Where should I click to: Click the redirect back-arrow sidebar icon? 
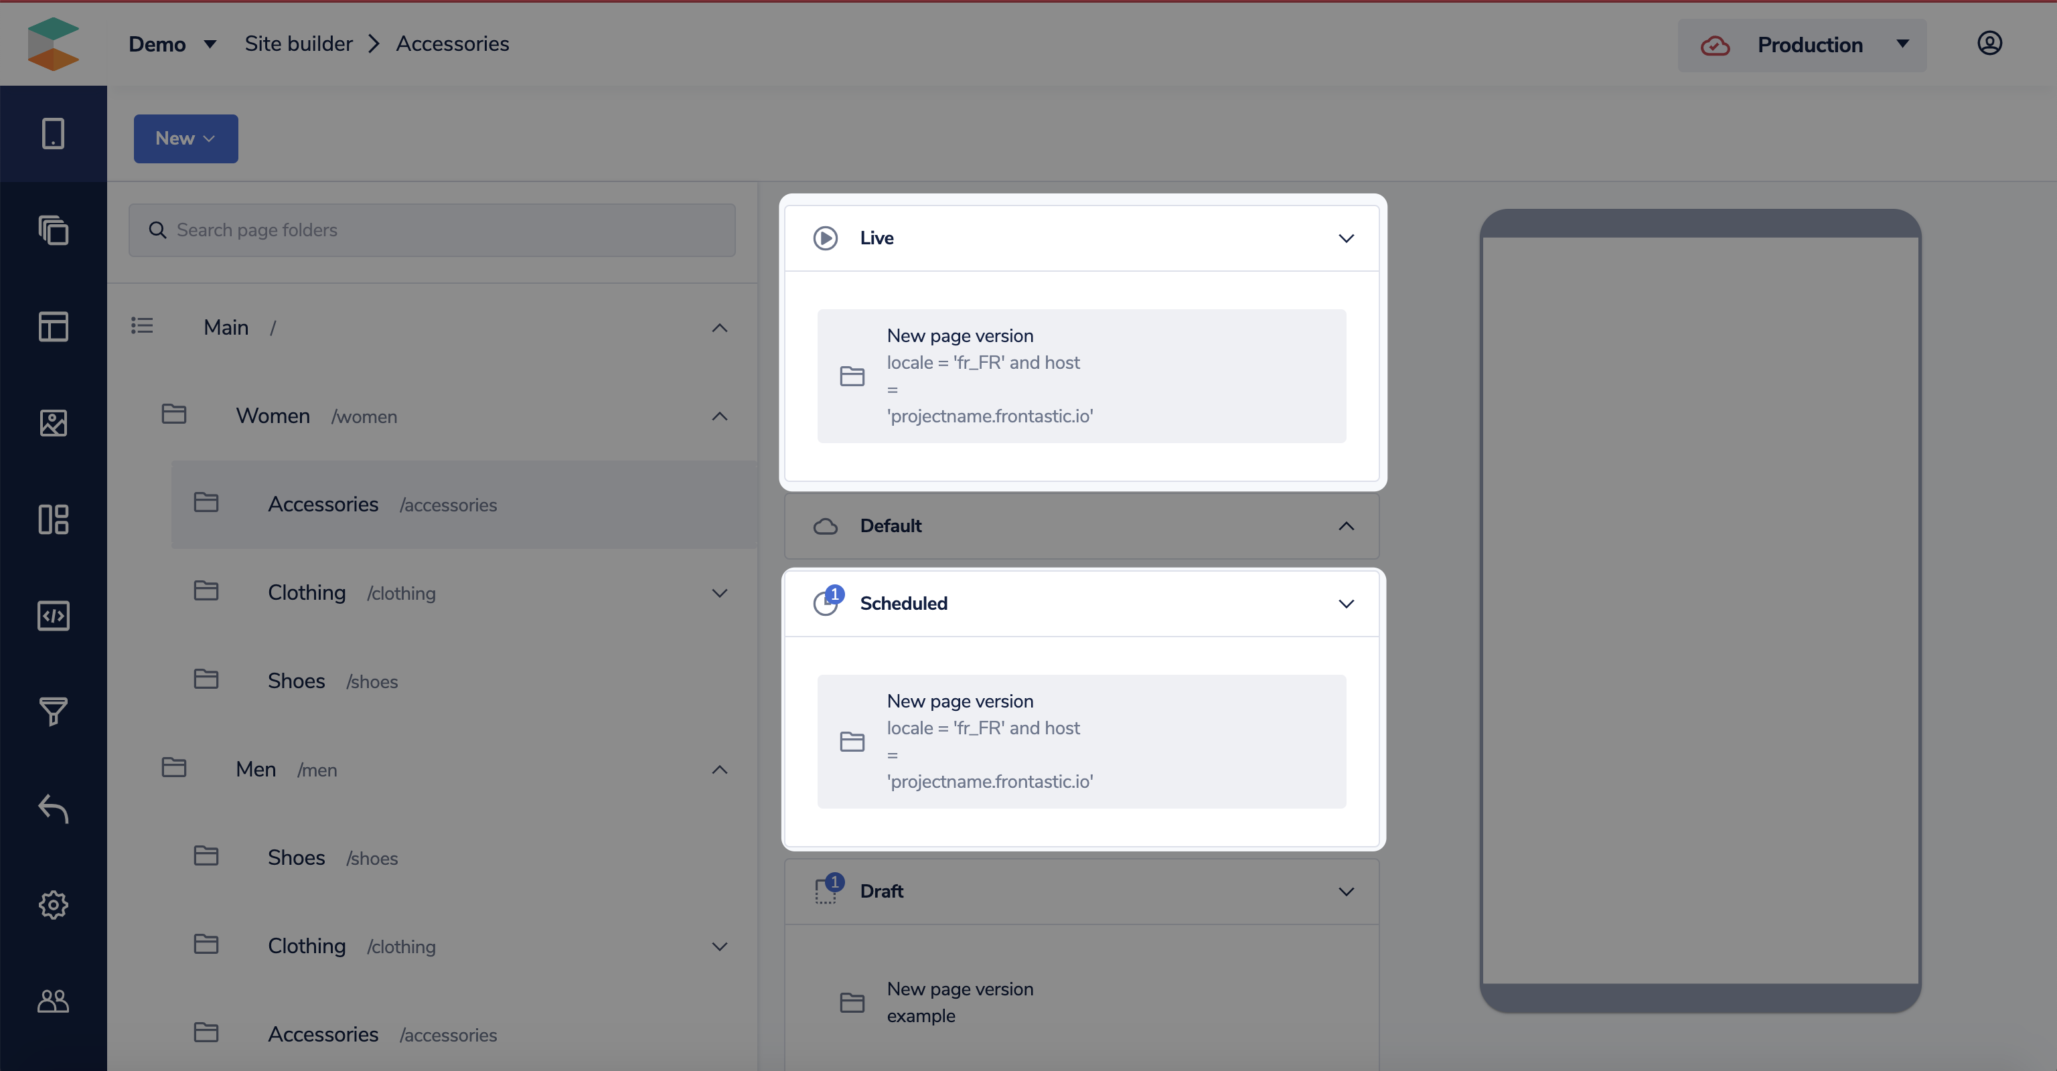click(x=53, y=809)
